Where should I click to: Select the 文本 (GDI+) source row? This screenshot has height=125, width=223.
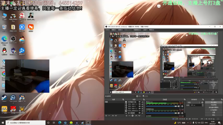(134, 106)
